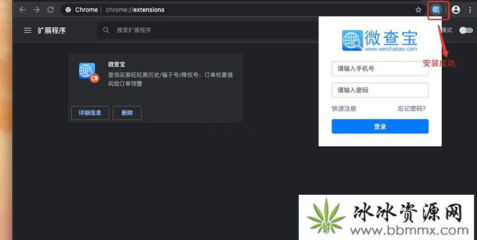Screen dimensions: 477x240
Task: Focus the 请输入密码 password field
Action: coord(380,91)
